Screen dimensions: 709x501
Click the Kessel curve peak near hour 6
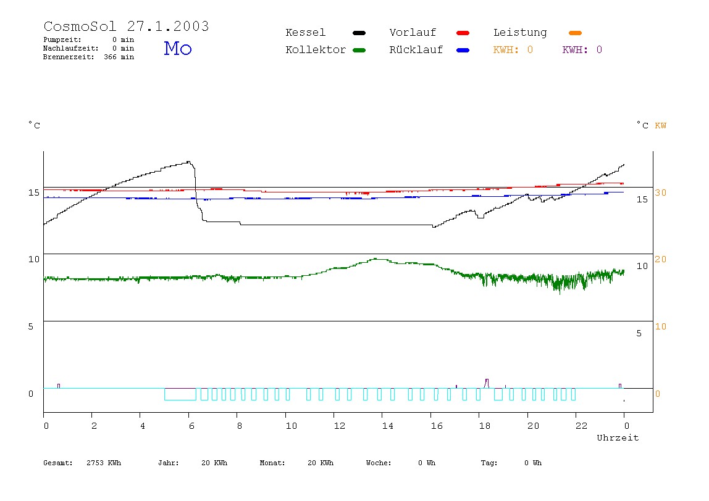pos(188,162)
